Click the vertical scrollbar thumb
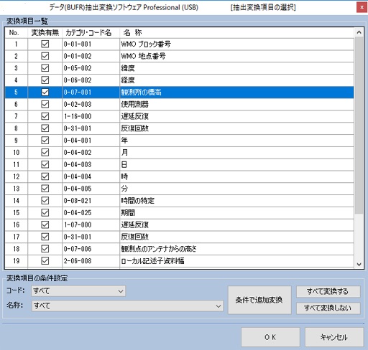 [x=359, y=125]
